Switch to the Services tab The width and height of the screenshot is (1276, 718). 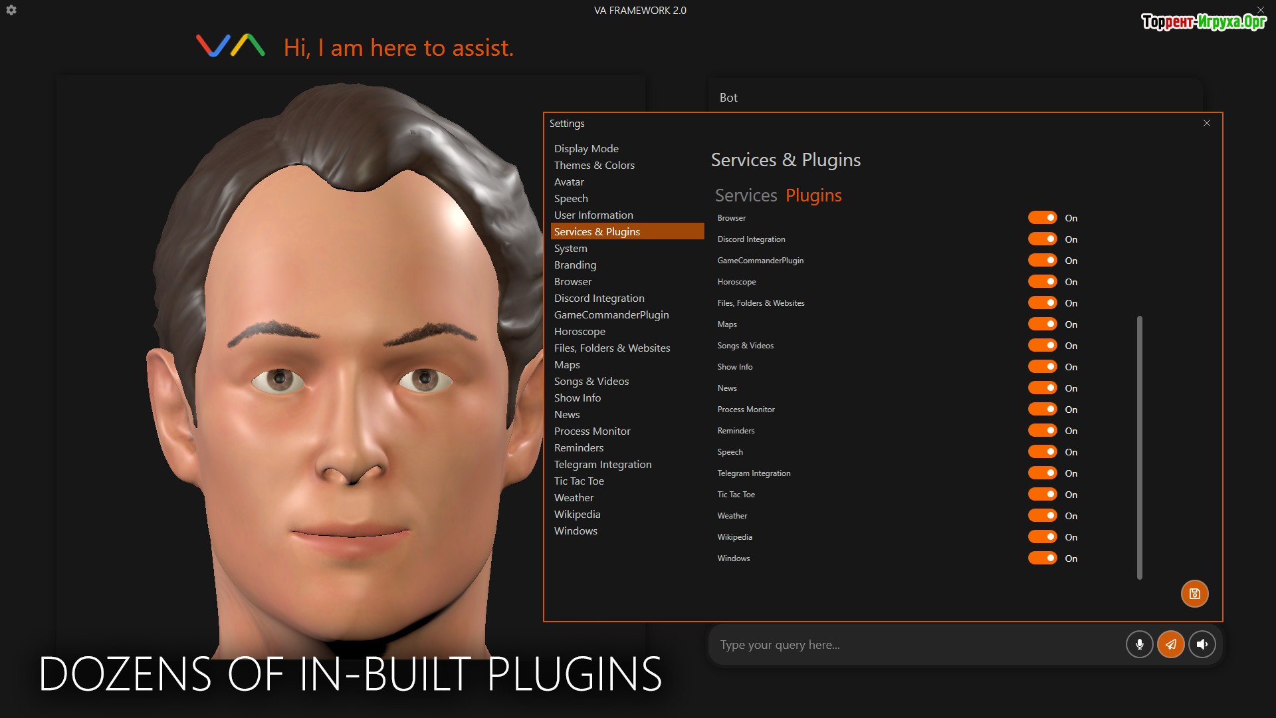pyautogui.click(x=746, y=195)
